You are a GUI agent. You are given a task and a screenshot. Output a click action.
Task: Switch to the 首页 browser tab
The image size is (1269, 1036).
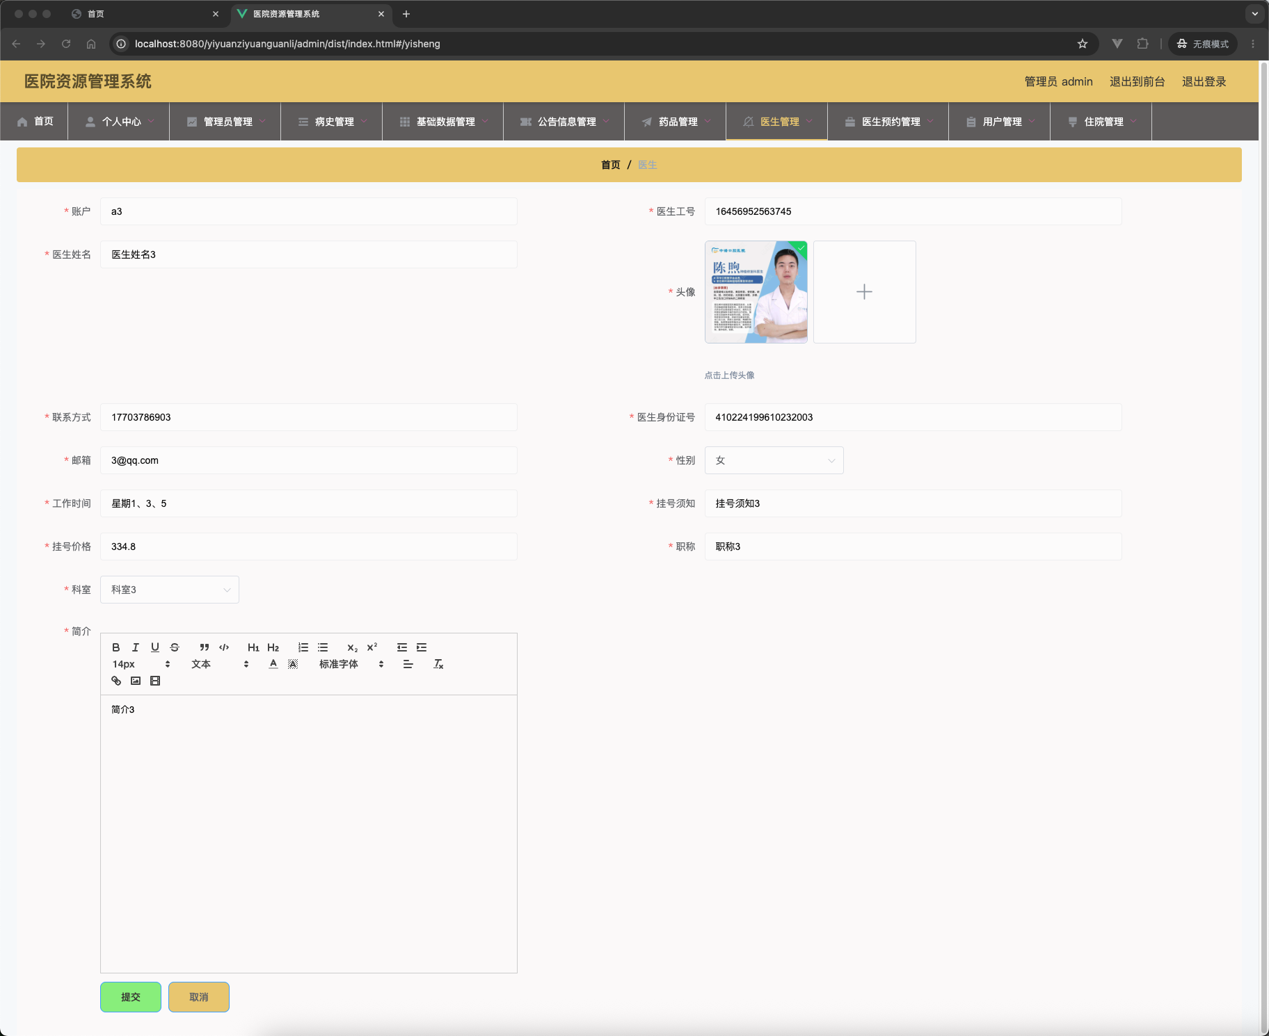[x=145, y=14]
